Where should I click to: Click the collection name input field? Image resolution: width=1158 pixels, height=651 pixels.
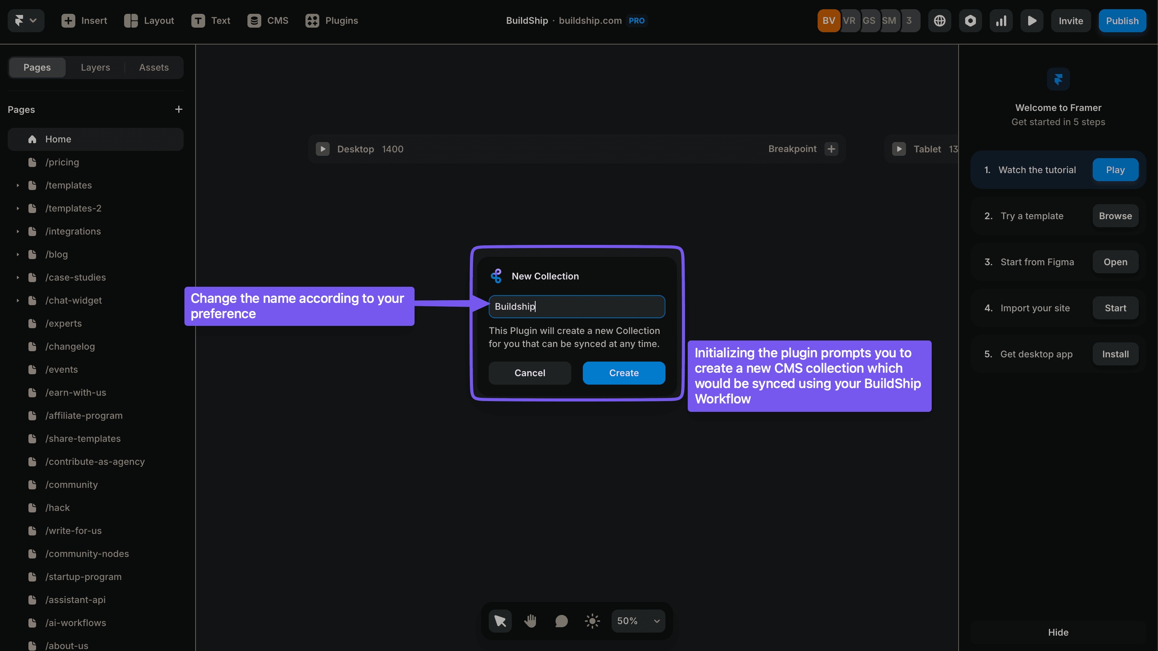(577, 307)
